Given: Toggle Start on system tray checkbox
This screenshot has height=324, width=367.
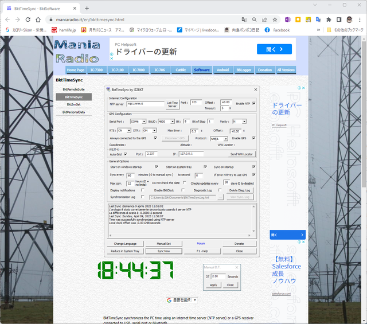Looking at the screenshot, I should [x=205, y=167].
